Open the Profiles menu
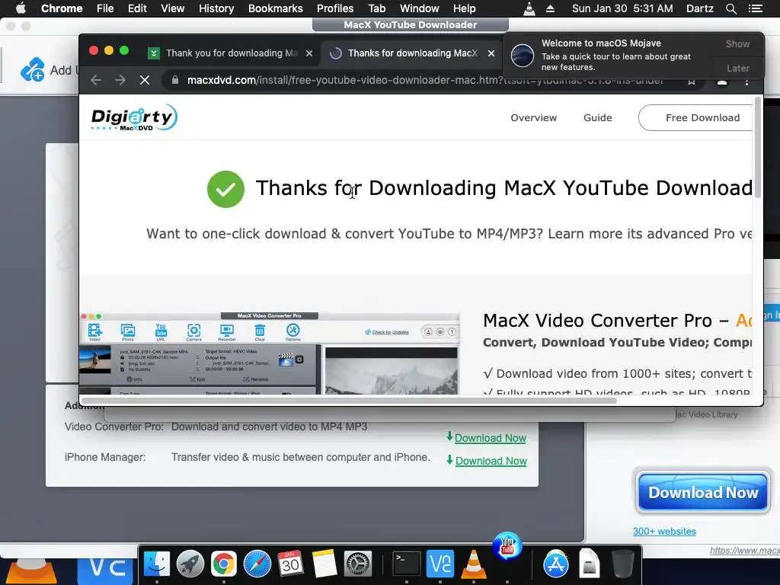This screenshot has width=780, height=585. [x=335, y=8]
